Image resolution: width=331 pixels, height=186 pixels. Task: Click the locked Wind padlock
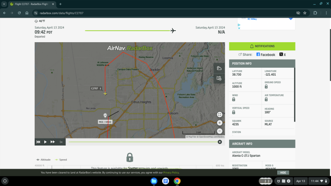click(234, 99)
